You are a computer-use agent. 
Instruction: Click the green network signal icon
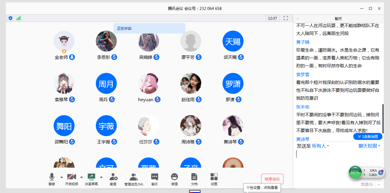18,18
